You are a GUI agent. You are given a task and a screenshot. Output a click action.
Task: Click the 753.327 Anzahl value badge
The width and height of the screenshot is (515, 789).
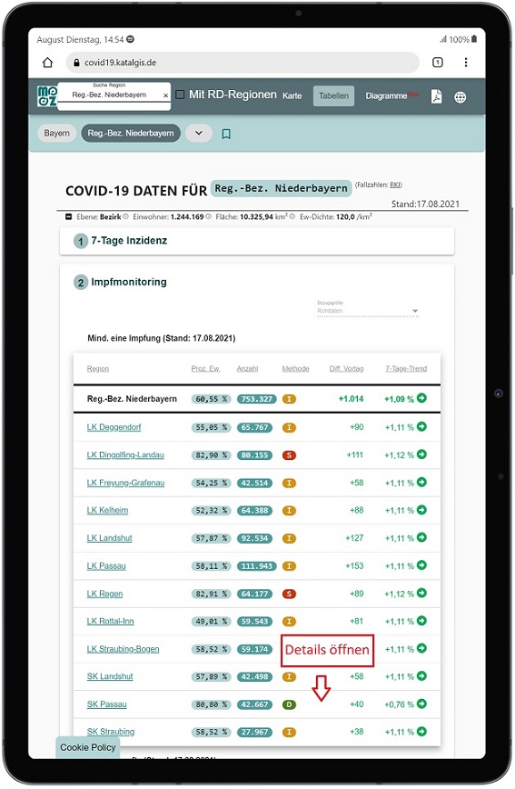point(256,399)
